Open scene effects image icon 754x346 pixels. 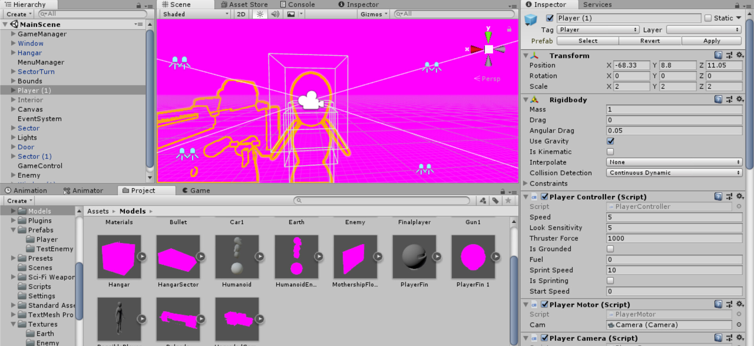291,14
